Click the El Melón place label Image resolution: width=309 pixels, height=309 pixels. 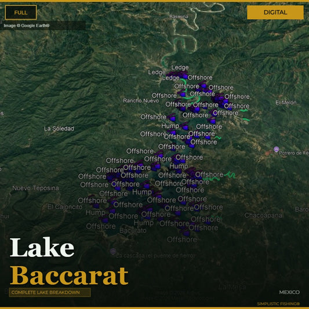point(286,103)
